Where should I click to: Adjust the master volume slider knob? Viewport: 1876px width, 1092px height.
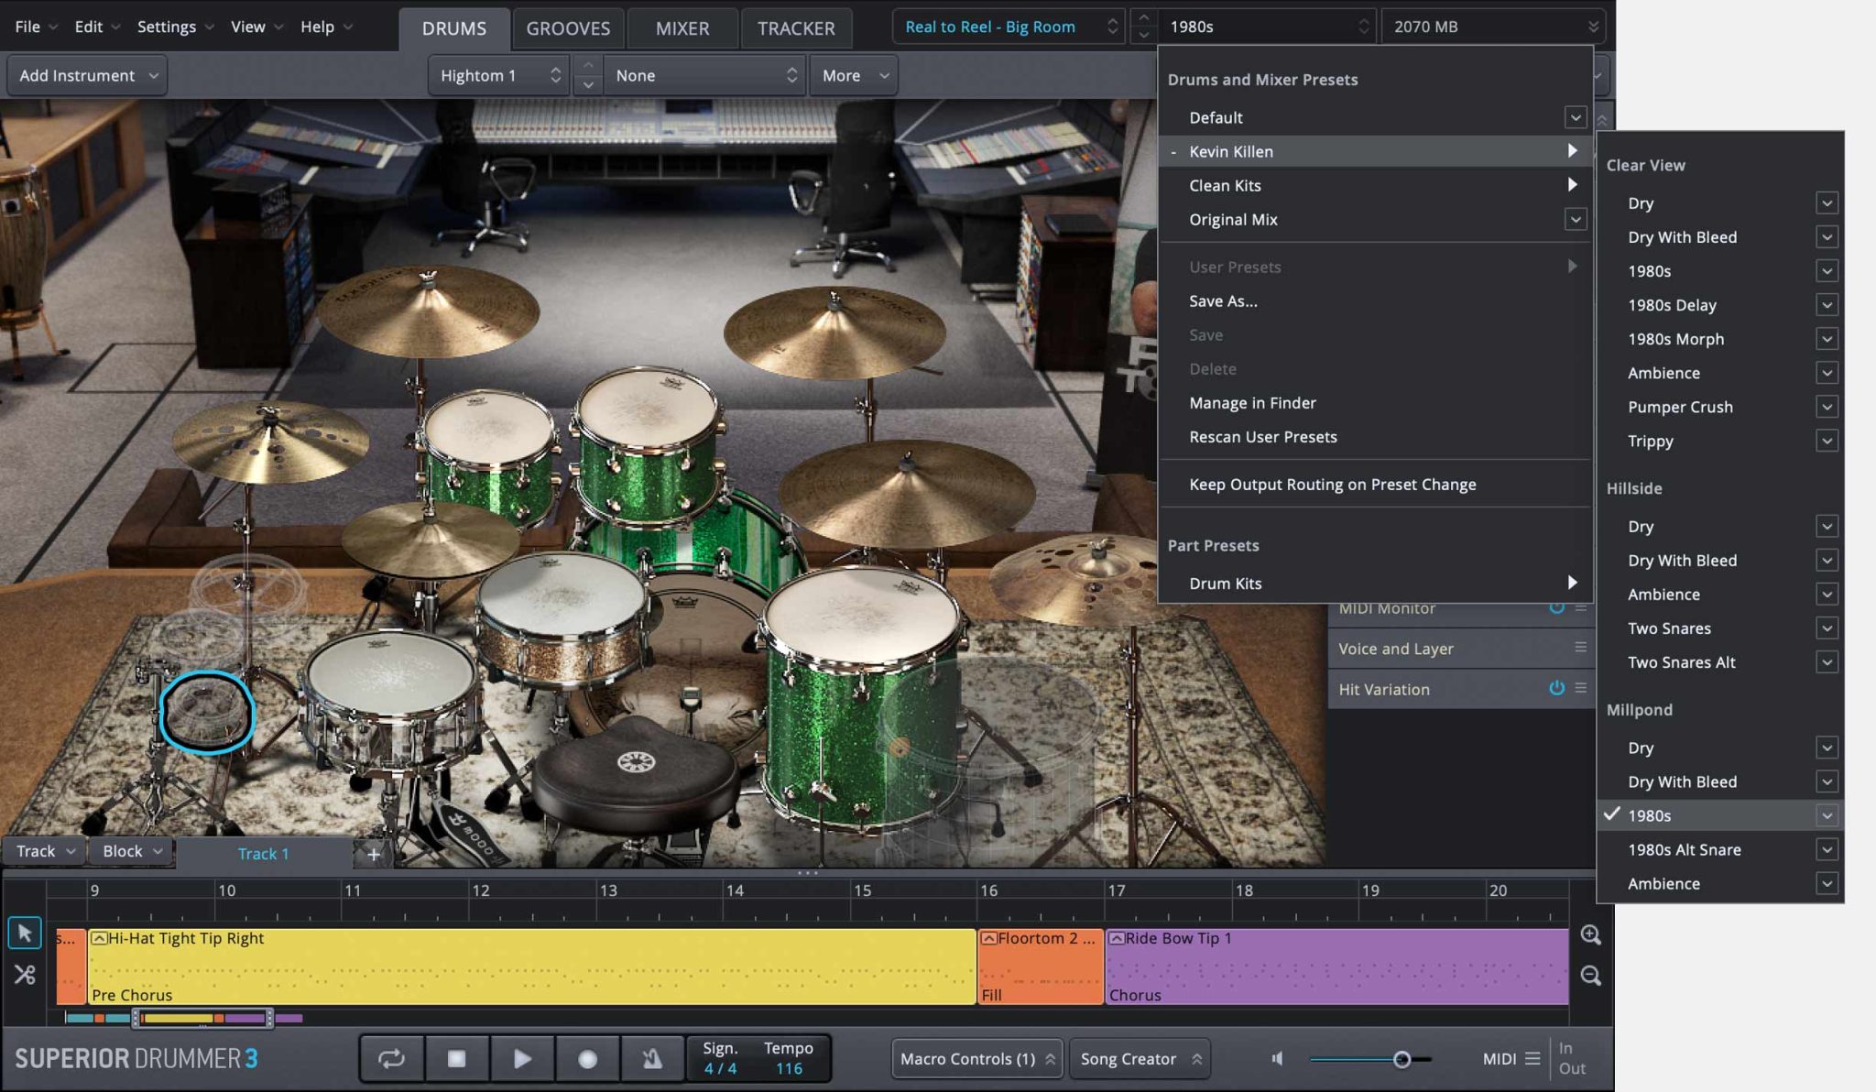pos(1402,1059)
